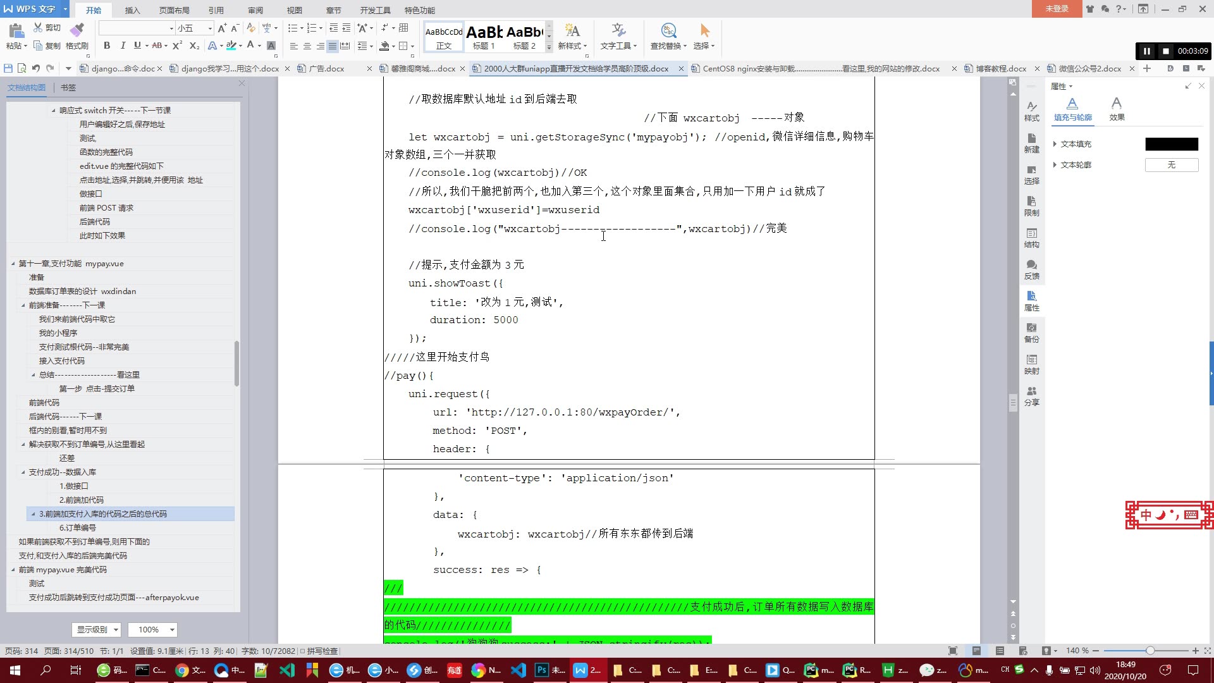This screenshot has width=1214, height=683.
Task: Collapse the 第十一章,支付功能 mypay.vue heading
Action: (x=13, y=264)
